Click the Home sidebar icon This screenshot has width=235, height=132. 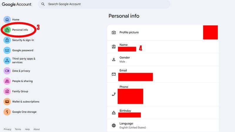coord(7,20)
